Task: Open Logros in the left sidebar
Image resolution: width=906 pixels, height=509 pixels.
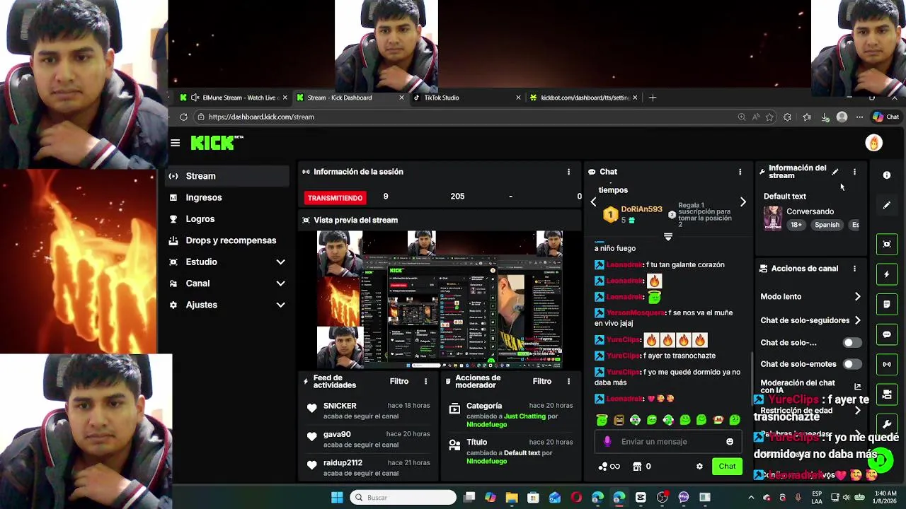Action: pyautogui.click(x=226, y=219)
